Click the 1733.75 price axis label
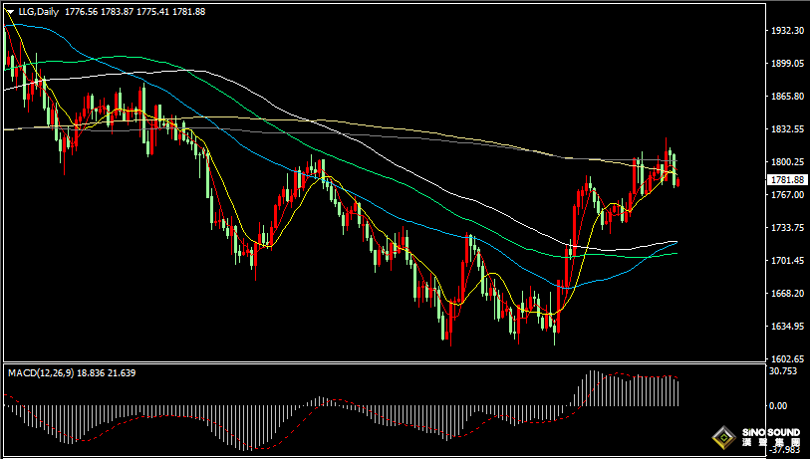Viewport: 810px width, 459px height. [x=787, y=228]
